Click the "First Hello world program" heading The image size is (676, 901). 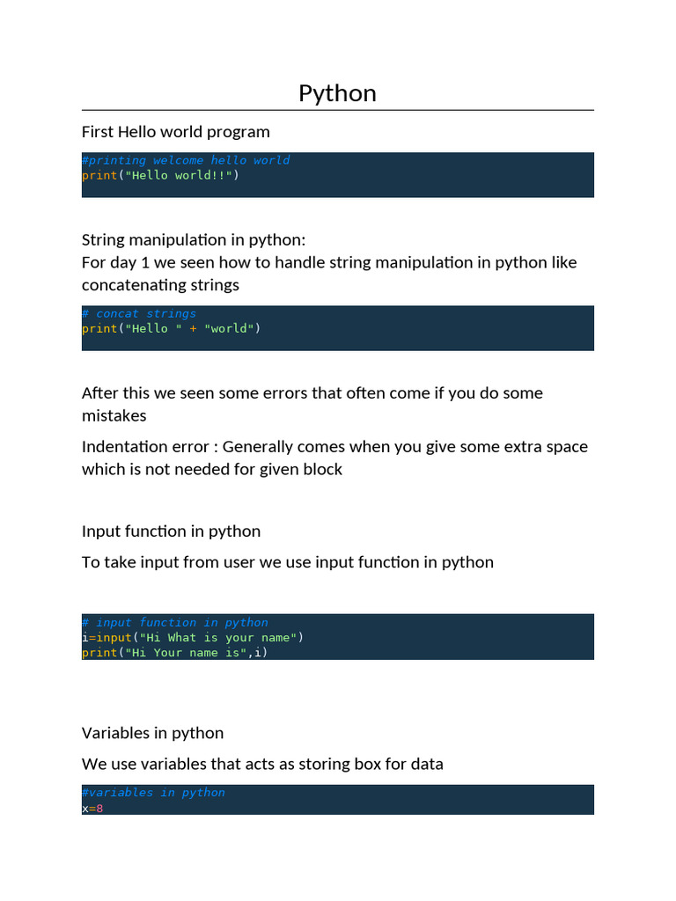click(x=176, y=132)
